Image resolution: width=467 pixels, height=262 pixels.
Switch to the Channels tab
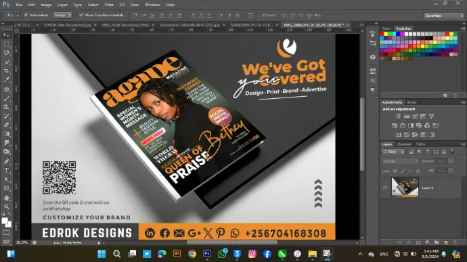click(x=404, y=144)
